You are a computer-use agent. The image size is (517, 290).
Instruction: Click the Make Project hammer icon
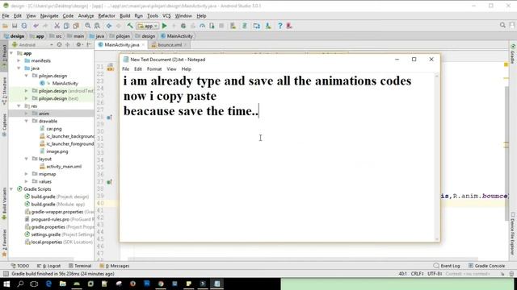pos(130,26)
